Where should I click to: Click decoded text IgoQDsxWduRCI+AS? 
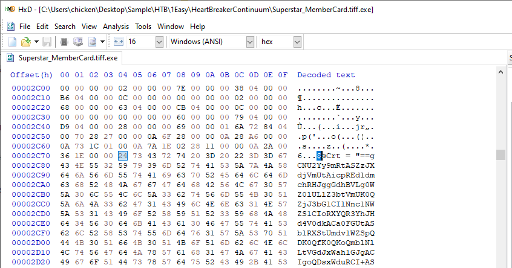click(336, 262)
